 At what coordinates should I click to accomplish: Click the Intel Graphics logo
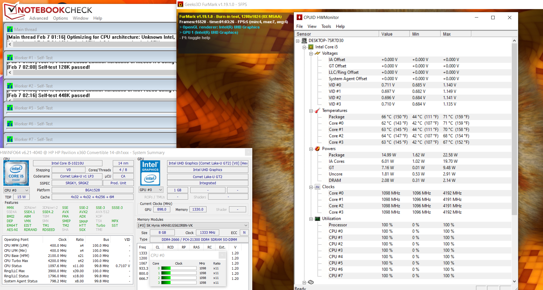[x=150, y=173]
